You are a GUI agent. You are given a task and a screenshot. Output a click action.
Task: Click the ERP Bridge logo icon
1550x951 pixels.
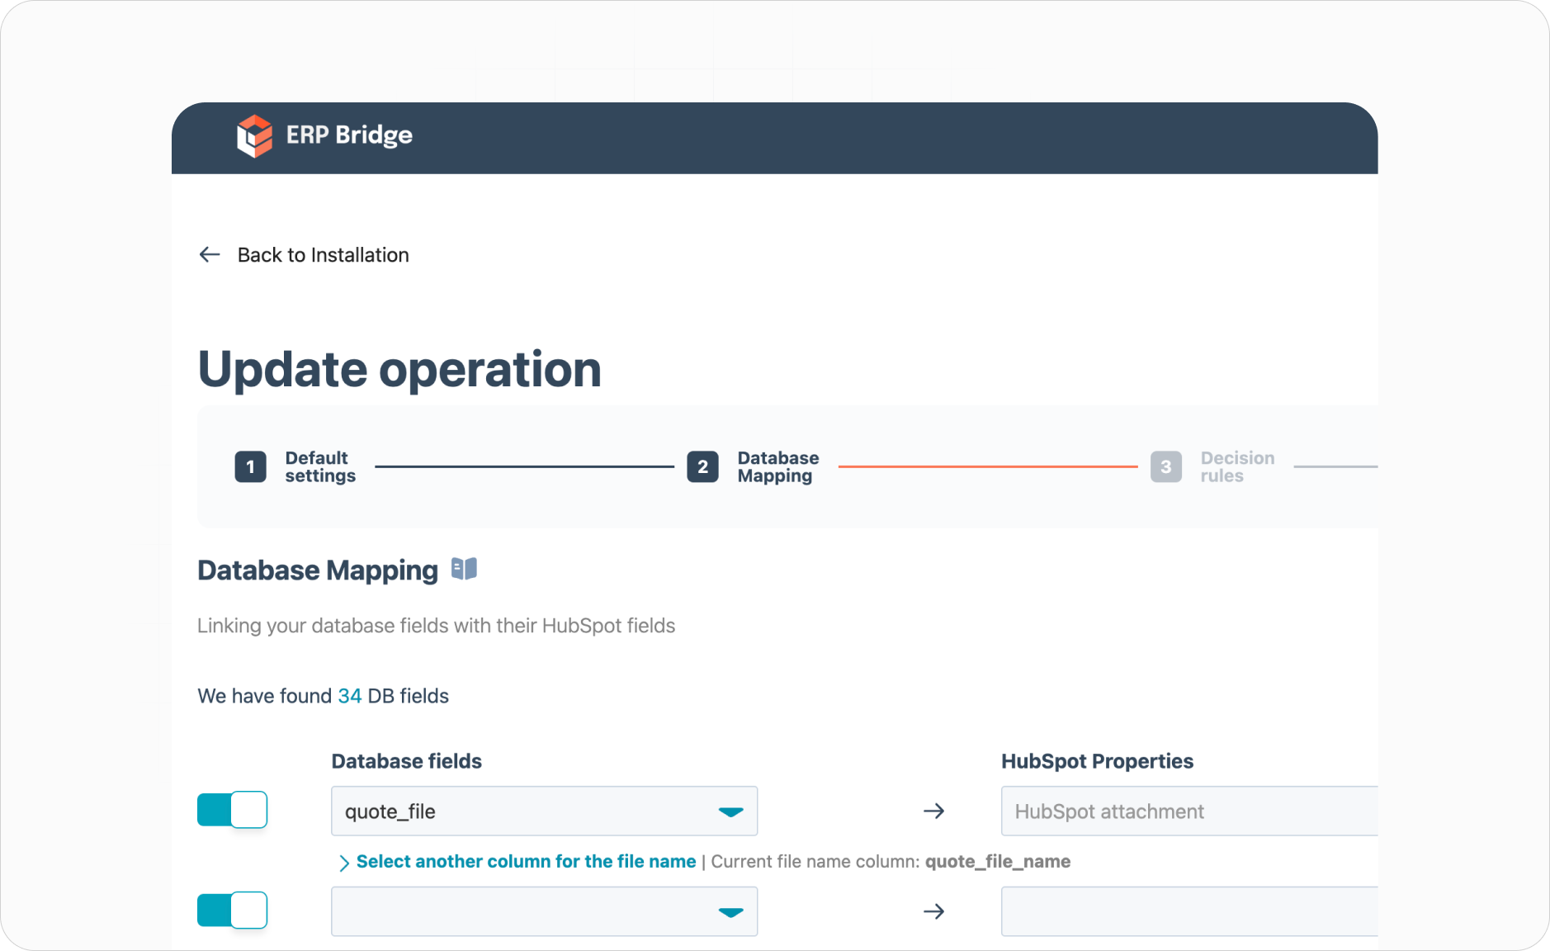[x=254, y=135]
